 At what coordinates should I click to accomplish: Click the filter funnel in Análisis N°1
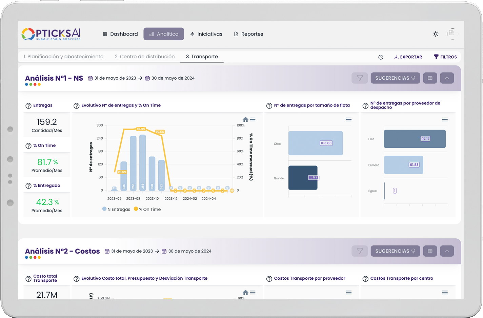point(360,78)
